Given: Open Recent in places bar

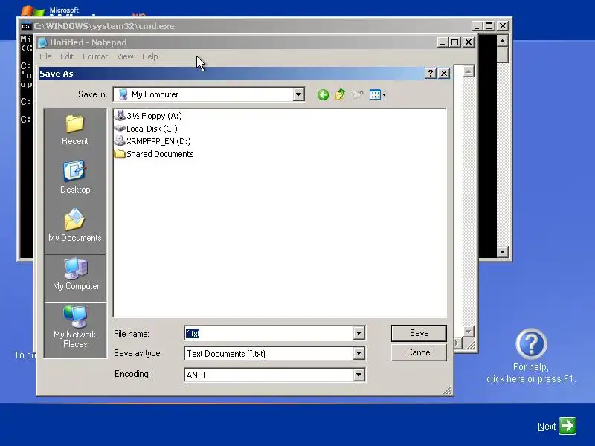Looking at the screenshot, I should click(75, 131).
